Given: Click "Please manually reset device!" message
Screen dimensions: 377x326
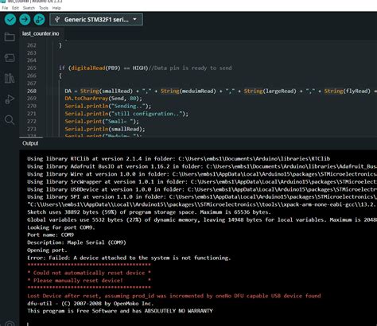Looking at the screenshot, I should [89, 281].
